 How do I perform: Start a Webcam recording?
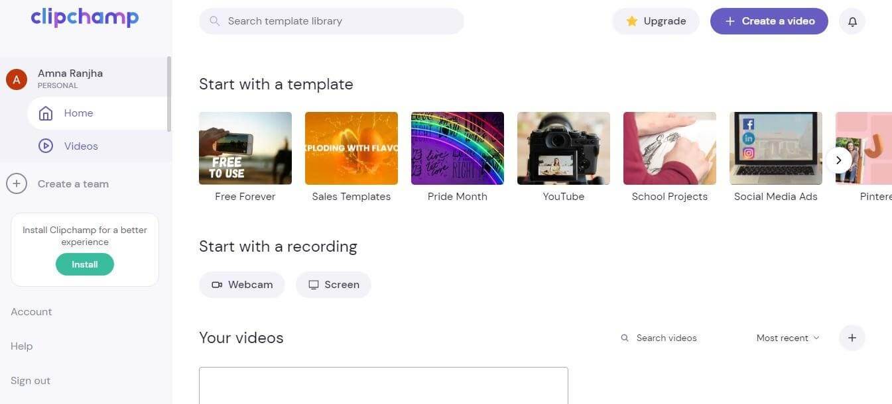(242, 285)
